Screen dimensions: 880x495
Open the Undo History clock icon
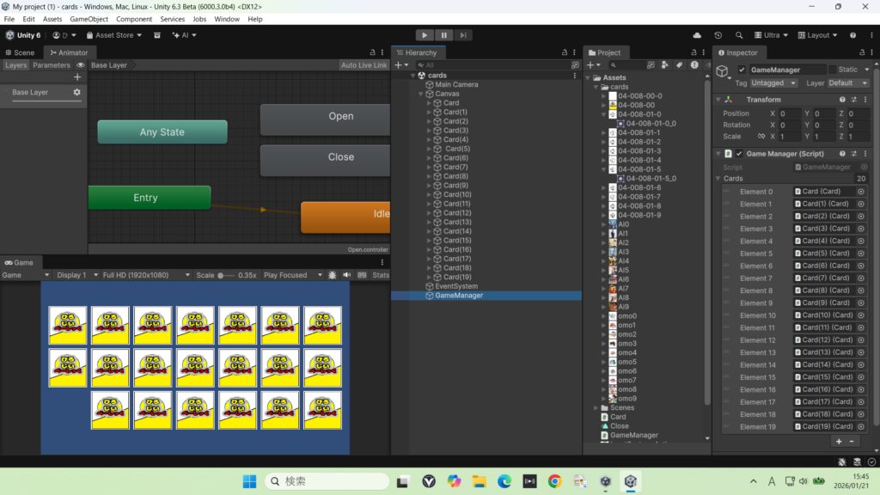tap(718, 35)
